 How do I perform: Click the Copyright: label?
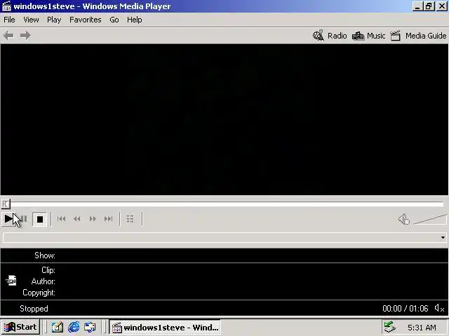click(39, 293)
